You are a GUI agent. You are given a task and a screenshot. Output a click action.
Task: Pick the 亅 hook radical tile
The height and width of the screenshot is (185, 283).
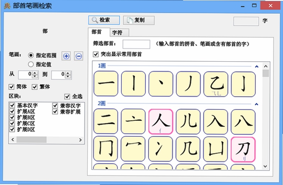[x=243, y=84]
